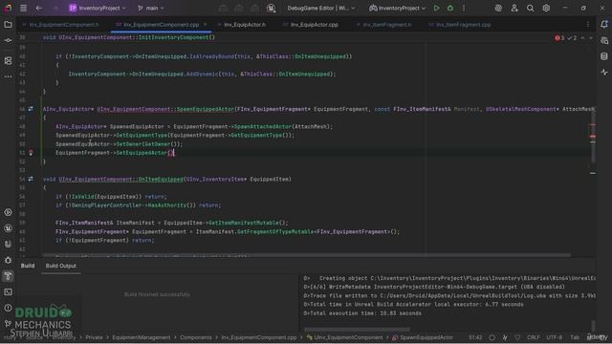This screenshot has width=612, height=344.
Task: Click the Unreal Engine logo toolbar icon
Action: click(271, 8)
